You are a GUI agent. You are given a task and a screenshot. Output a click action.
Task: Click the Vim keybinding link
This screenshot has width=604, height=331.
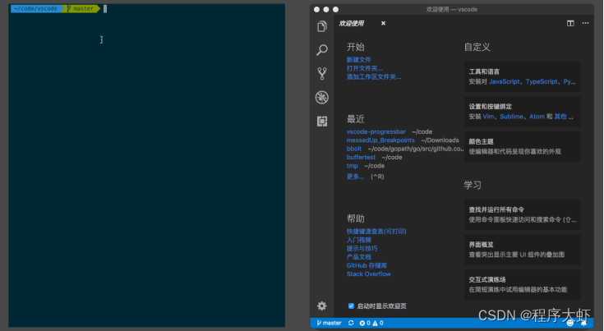click(x=488, y=117)
